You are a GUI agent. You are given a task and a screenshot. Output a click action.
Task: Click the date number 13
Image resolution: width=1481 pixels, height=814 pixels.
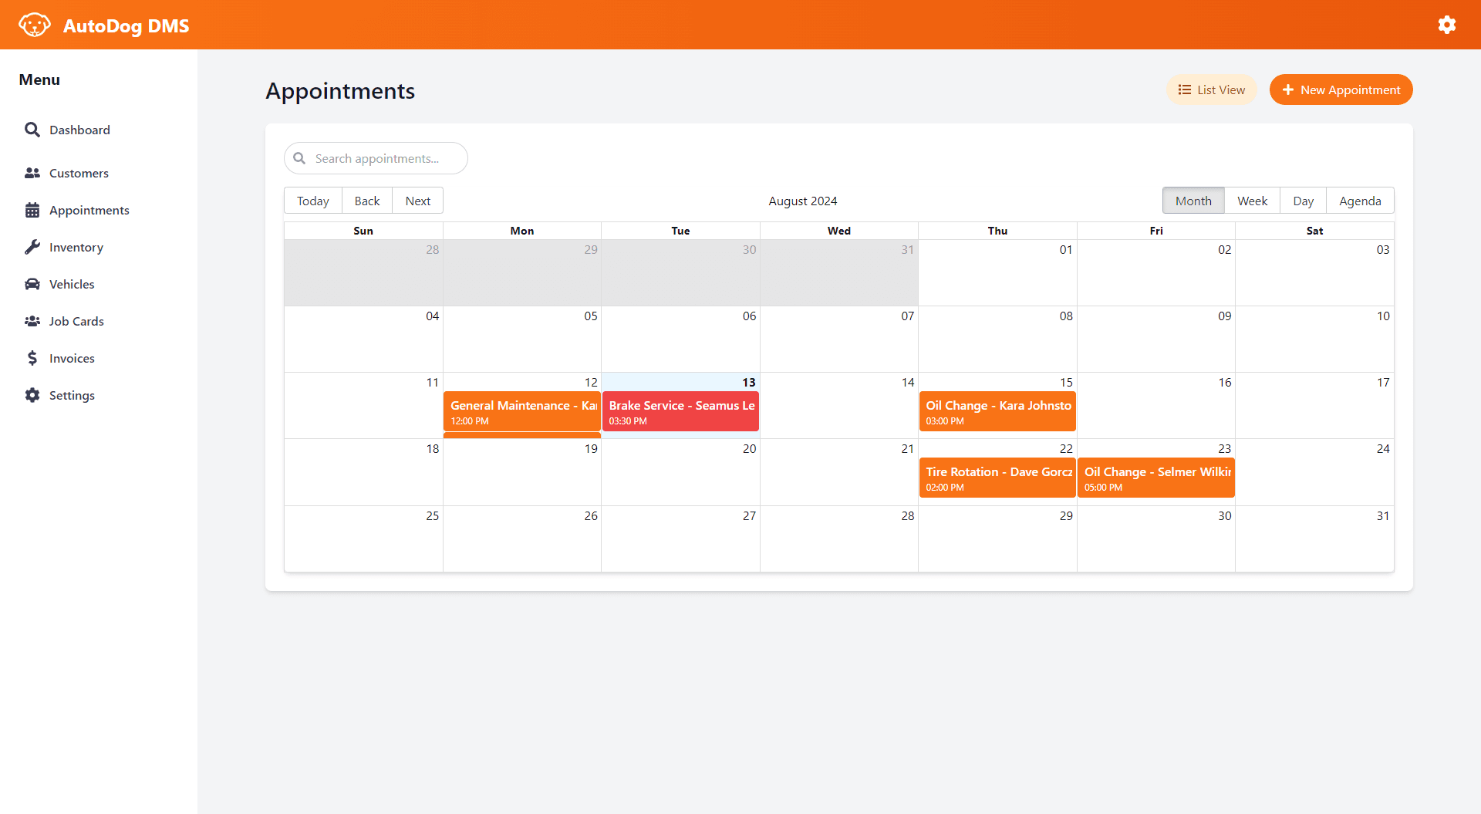click(x=749, y=382)
